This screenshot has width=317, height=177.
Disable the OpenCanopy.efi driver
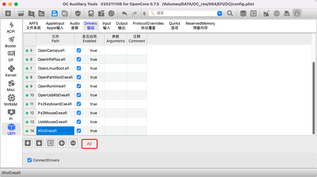[79, 50]
